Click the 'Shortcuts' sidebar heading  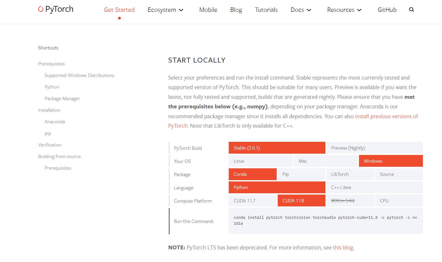[x=48, y=48]
